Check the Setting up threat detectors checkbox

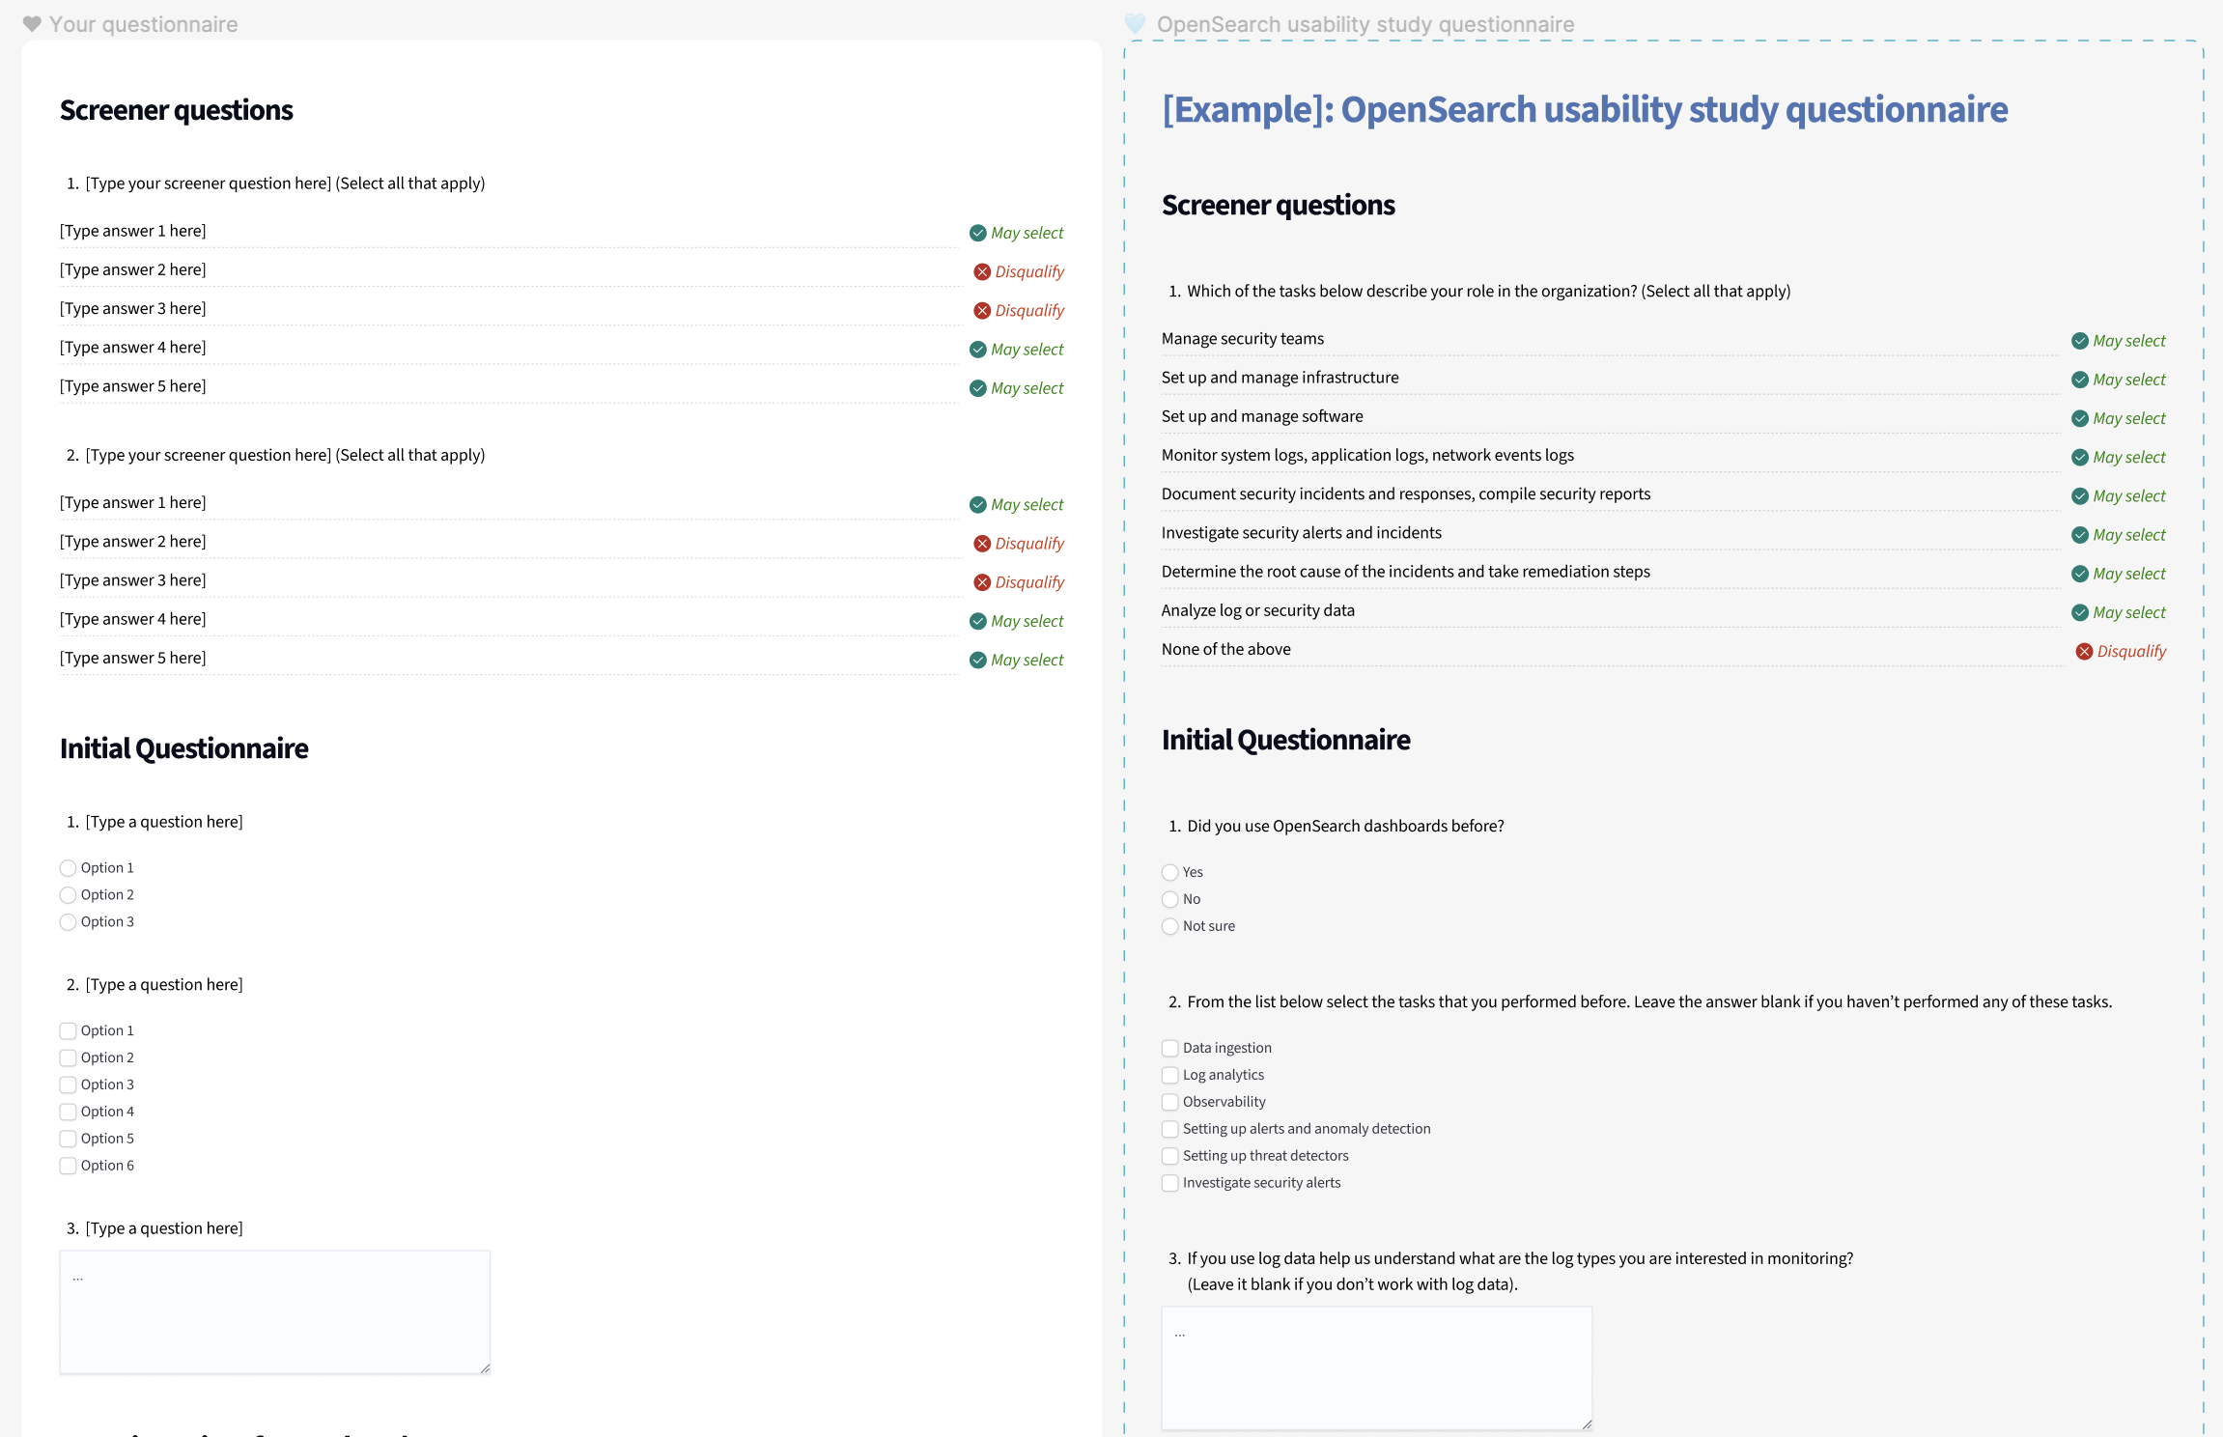[x=1170, y=1156]
